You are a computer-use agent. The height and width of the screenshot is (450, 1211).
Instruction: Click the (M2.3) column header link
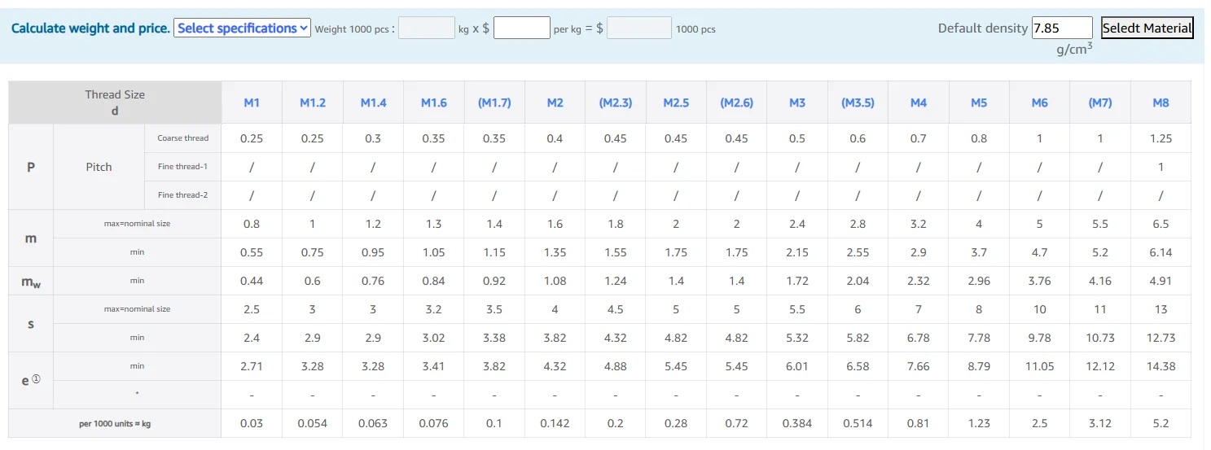point(616,103)
